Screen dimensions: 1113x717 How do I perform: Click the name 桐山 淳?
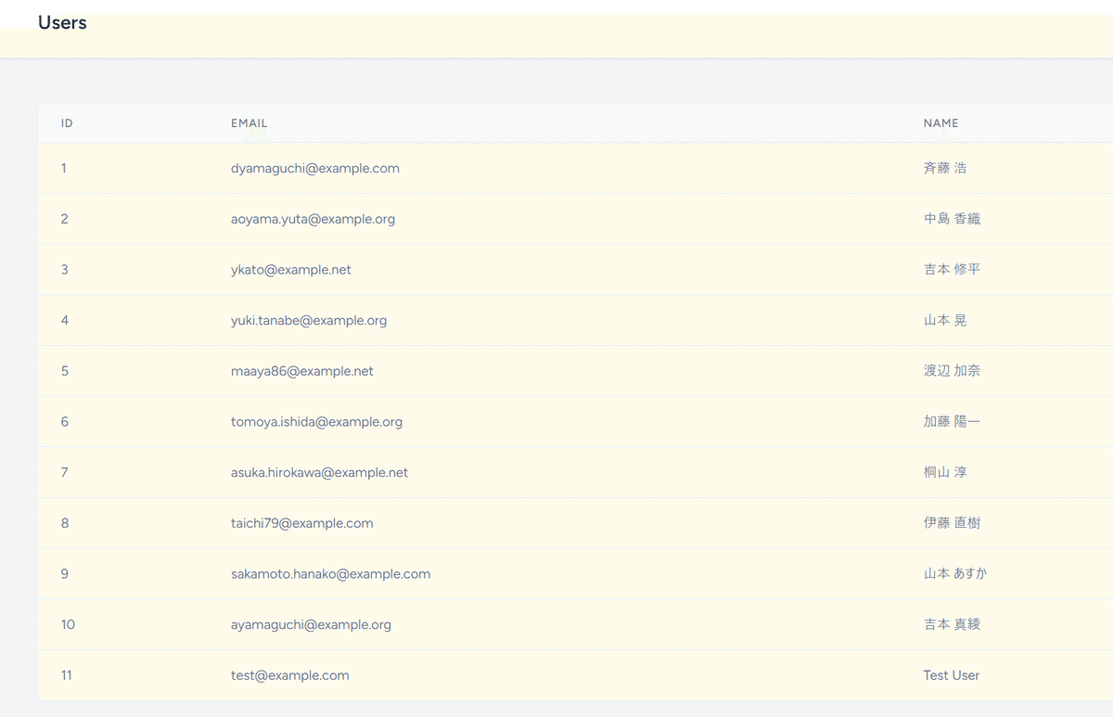(x=945, y=473)
